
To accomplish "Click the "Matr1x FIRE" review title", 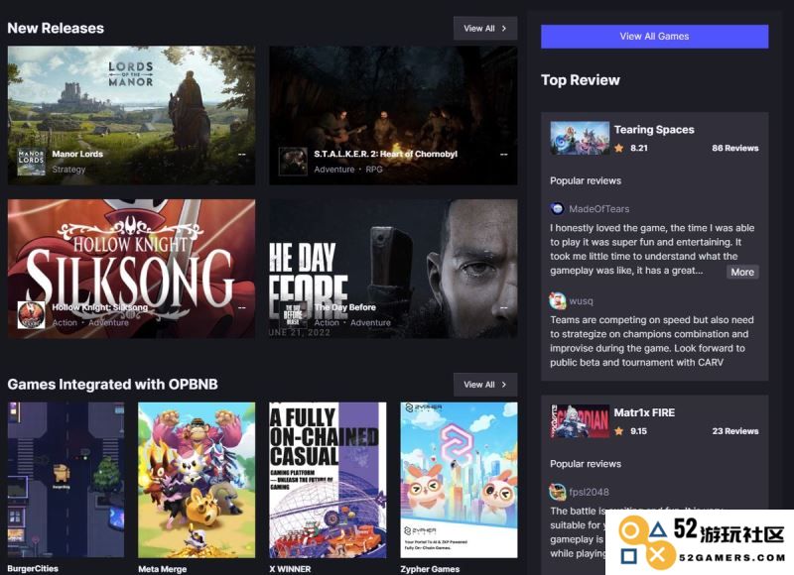I will pos(644,412).
